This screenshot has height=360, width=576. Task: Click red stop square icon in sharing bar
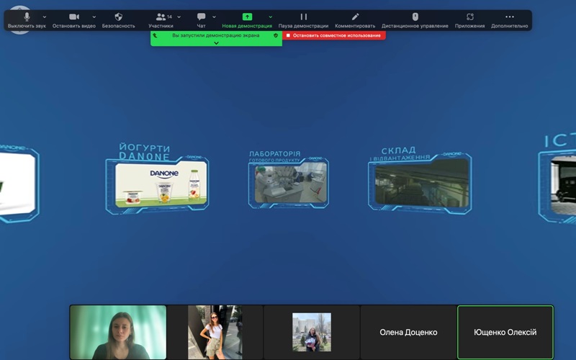tap(288, 35)
